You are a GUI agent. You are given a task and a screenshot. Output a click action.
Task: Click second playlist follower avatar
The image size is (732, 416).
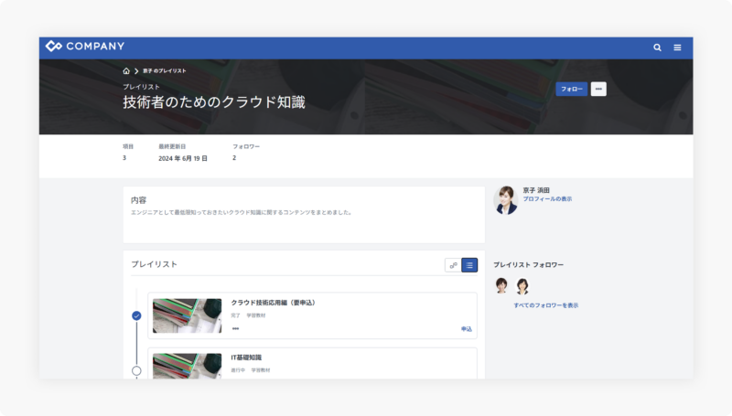pos(522,285)
